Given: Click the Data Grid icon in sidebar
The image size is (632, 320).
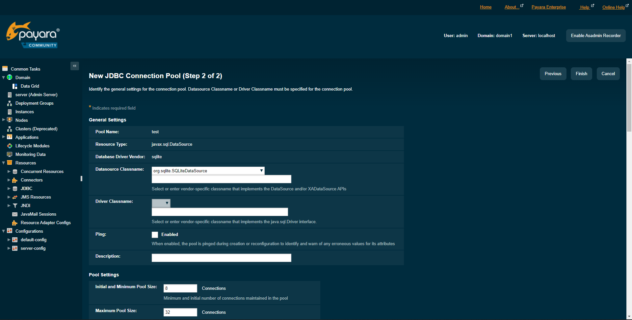Looking at the screenshot, I should click(15, 86).
